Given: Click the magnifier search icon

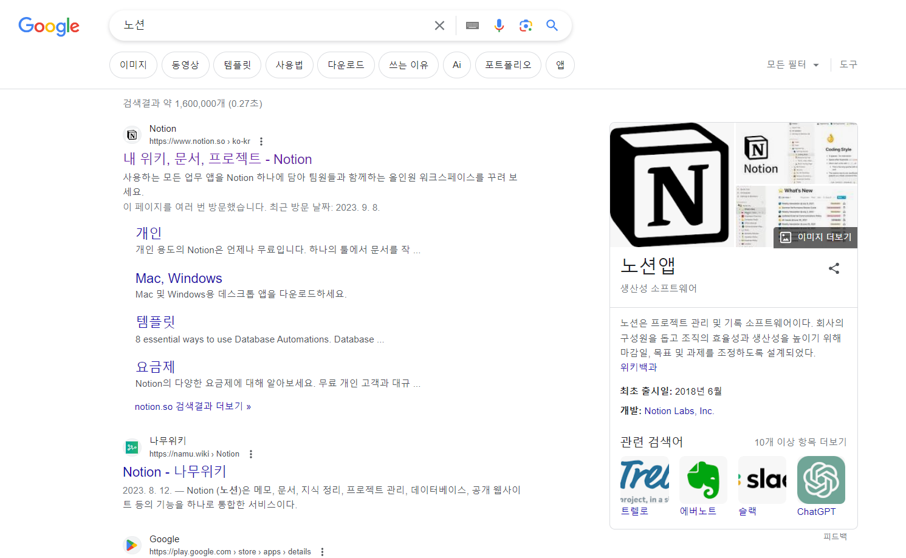Looking at the screenshot, I should 552,26.
